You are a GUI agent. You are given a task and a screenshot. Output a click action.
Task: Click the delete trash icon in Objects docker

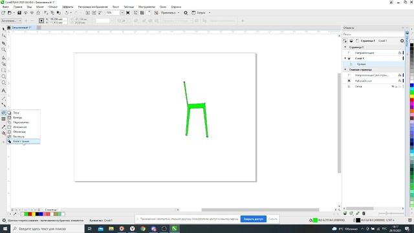364,213
